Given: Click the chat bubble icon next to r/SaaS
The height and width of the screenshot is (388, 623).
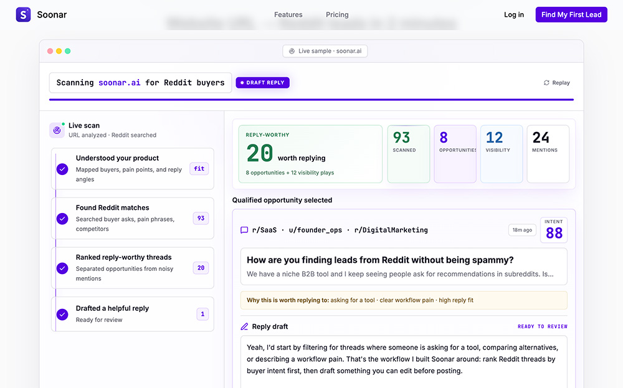Looking at the screenshot, I should pos(244,230).
